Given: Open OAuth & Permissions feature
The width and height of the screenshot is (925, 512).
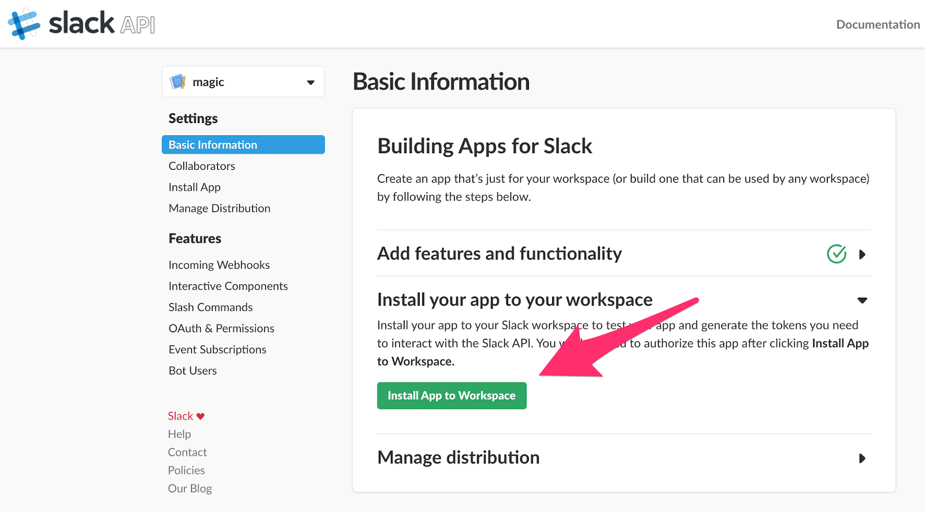Looking at the screenshot, I should [x=221, y=328].
